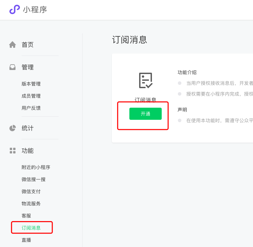Screen dimensions: 253x247
Task: Click the text starting 授权需要在小程序内完成
Action: 220,94
